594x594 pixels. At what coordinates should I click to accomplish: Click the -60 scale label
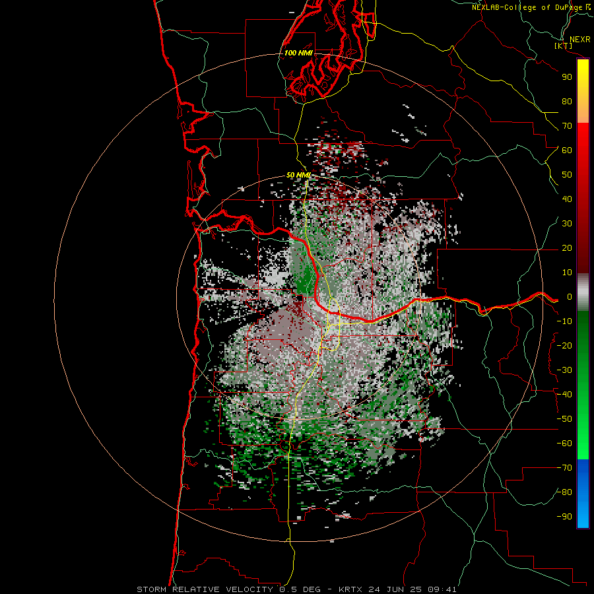(x=564, y=444)
